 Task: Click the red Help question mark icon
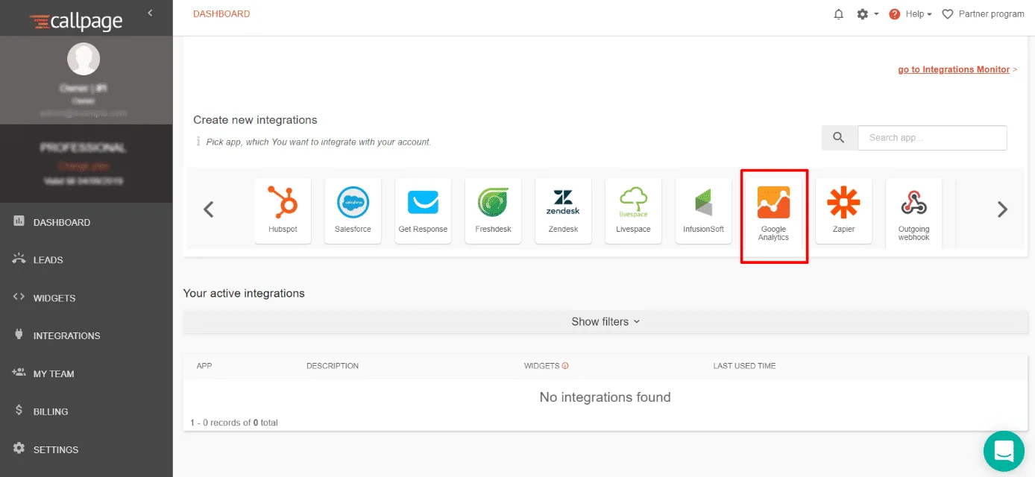(895, 14)
